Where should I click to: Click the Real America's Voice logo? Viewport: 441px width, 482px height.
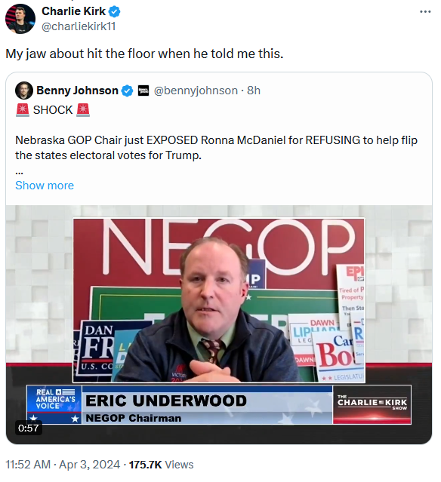54,404
